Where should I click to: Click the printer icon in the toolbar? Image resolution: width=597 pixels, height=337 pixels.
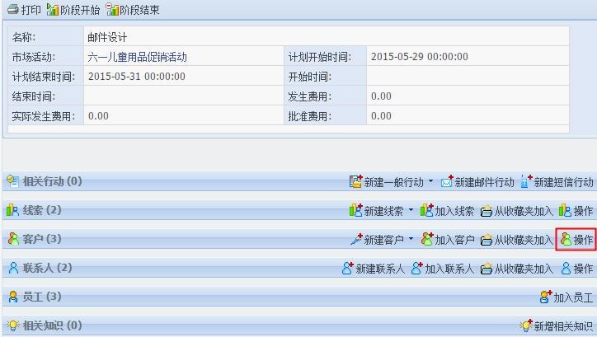(13, 10)
